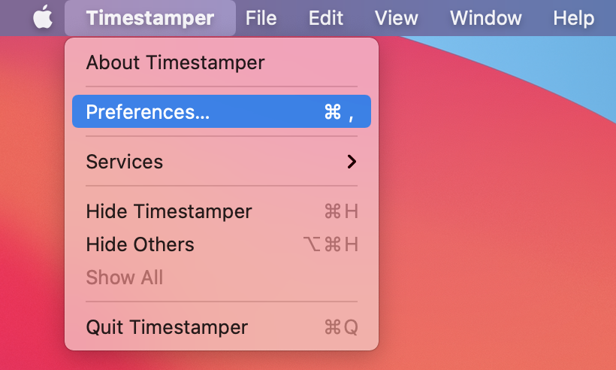Select Hide Others
Image resolution: width=616 pixels, height=370 pixels.
[x=140, y=244]
